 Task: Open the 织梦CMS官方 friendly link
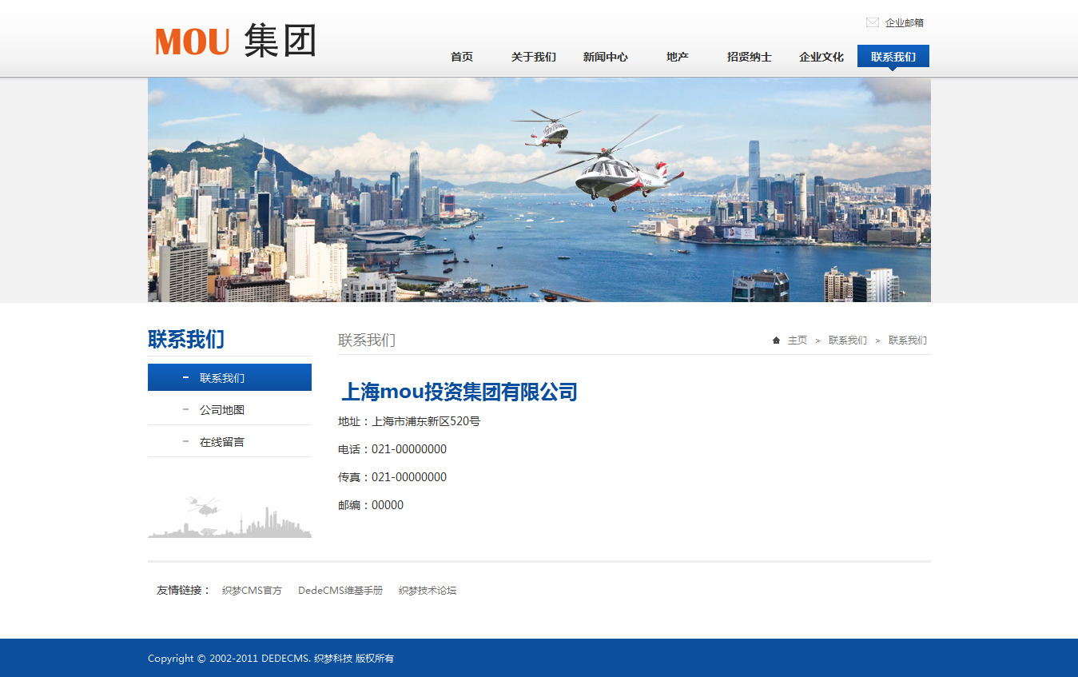(x=252, y=591)
